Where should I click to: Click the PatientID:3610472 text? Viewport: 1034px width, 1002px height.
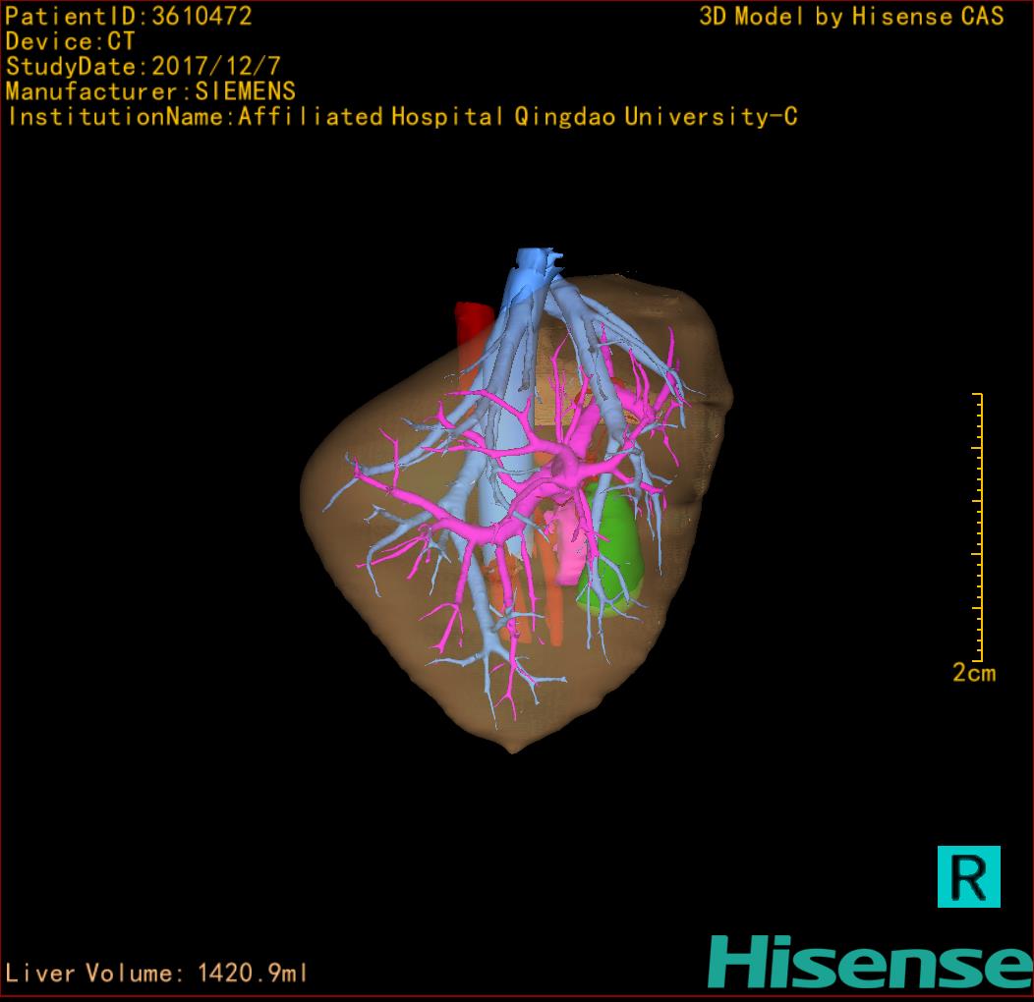(129, 17)
